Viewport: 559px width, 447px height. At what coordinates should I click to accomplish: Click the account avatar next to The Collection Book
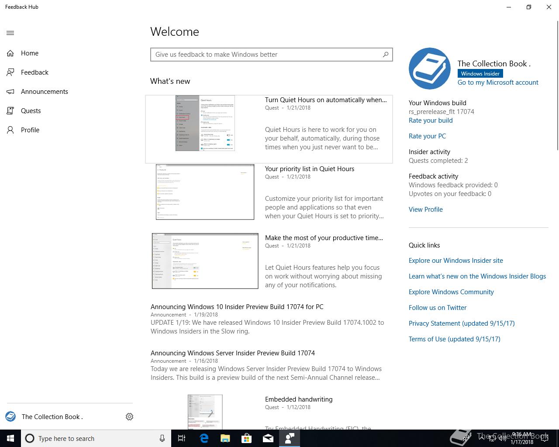click(10, 417)
